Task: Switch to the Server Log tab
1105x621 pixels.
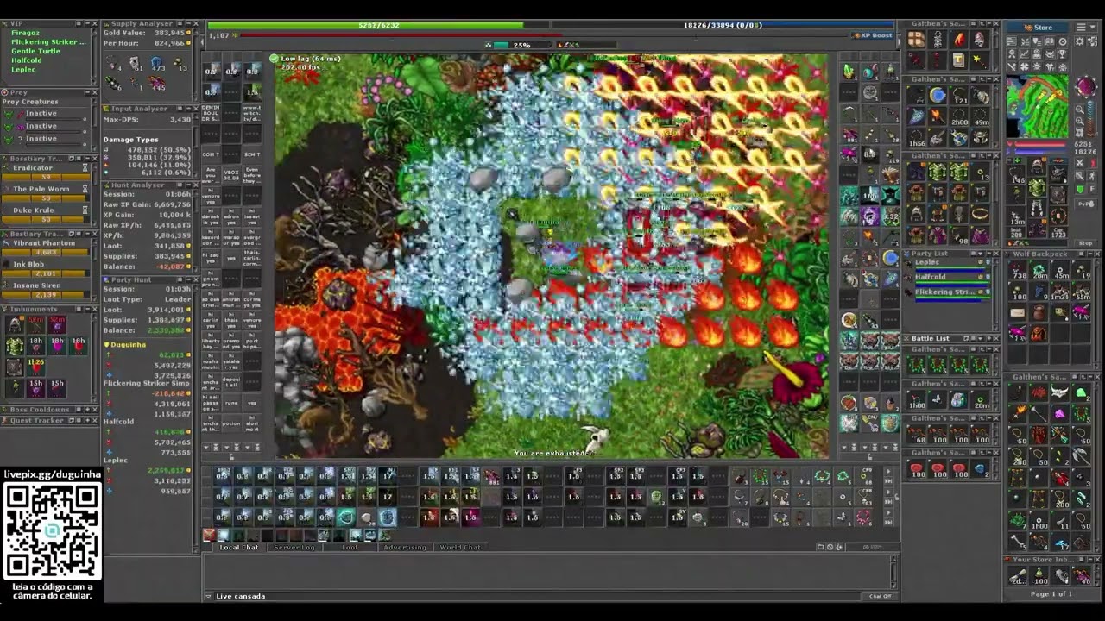Action: [294, 547]
